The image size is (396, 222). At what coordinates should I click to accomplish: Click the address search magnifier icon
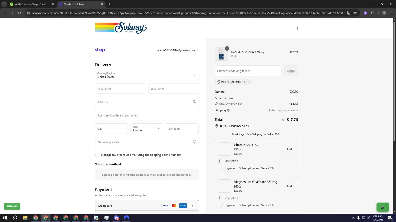point(194,102)
